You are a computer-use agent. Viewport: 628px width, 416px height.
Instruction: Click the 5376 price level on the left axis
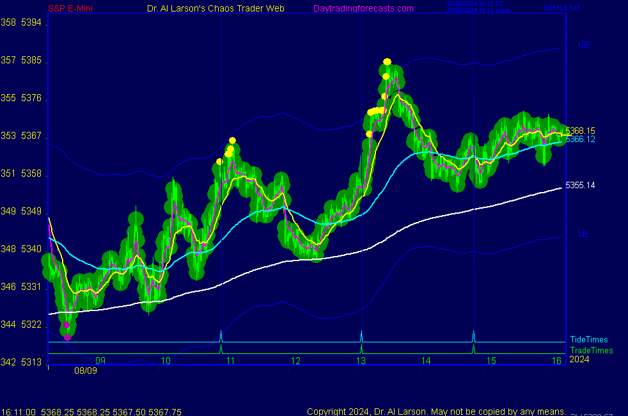click(x=31, y=98)
